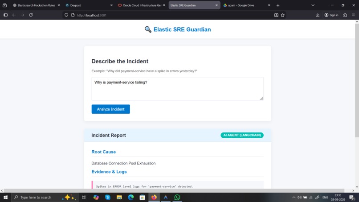Close the Elastic SRE Guardian tab
The height and width of the screenshot is (202, 359).
(x=216, y=5)
